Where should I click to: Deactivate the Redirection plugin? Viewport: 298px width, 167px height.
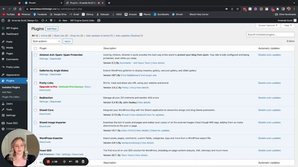(55, 102)
